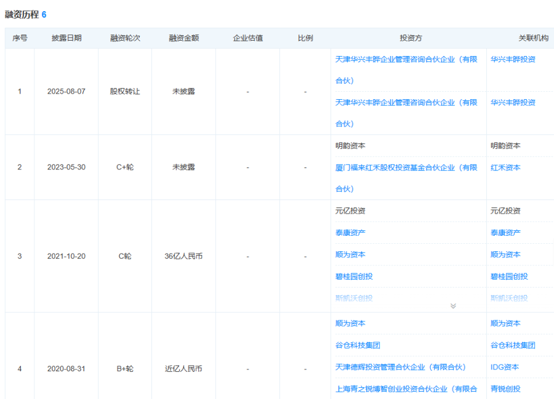Open the faded 斯凯沃创投 investor link

(354, 298)
